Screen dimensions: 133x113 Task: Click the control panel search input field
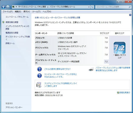pyautogui.click(x=112, y=7)
